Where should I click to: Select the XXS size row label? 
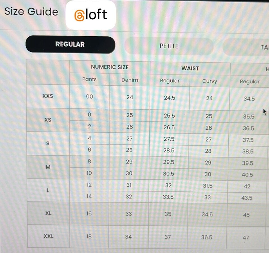point(48,96)
